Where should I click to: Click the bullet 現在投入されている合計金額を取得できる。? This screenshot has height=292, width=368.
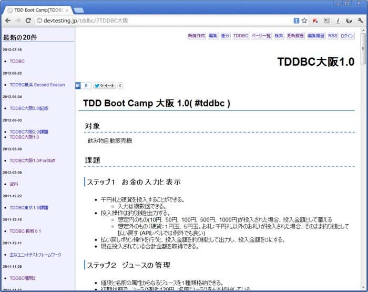point(150,246)
